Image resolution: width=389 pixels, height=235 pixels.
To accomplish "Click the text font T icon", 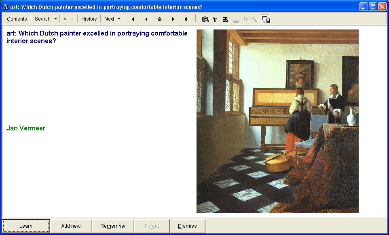I will point(215,19).
